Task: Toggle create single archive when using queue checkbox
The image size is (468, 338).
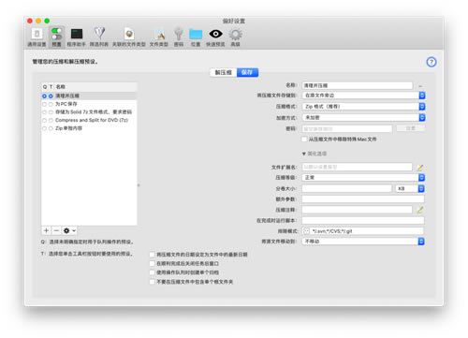Action: pyautogui.click(x=153, y=272)
